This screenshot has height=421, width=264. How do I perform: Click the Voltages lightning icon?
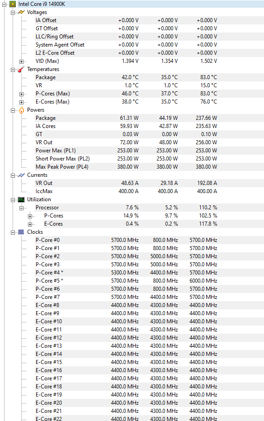21,12
